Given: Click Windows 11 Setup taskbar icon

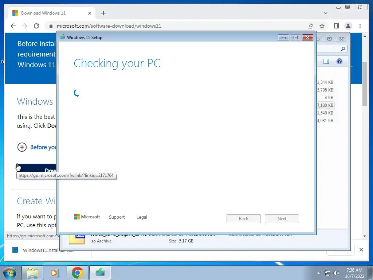Looking at the screenshot, I should [100, 273].
